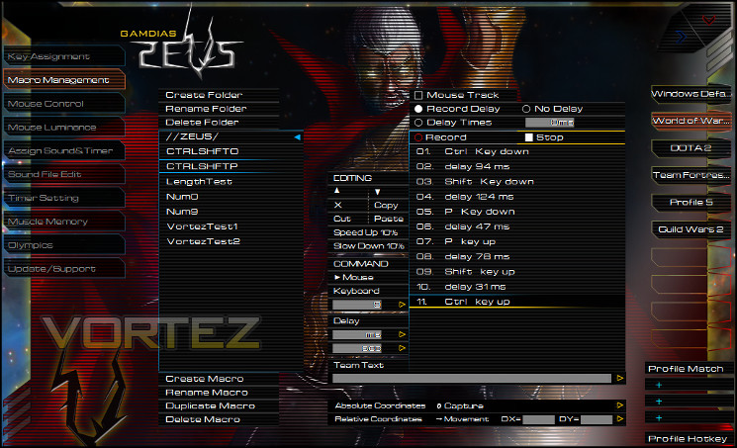737x448 pixels.
Task: Add Absolute Coordinates with its yellow arrow
Action: [x=620, y=405]
